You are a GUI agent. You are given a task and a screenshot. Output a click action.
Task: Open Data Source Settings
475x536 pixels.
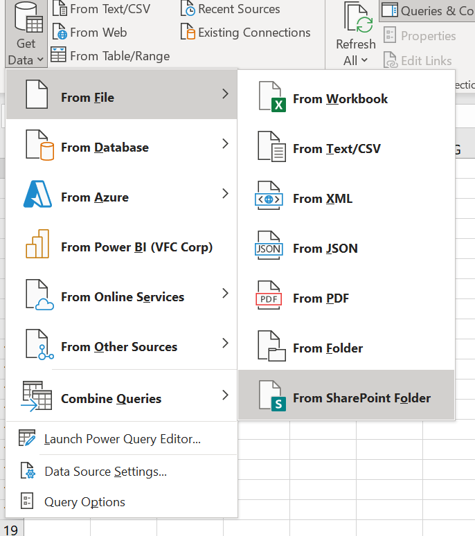(x=122, y=472)
